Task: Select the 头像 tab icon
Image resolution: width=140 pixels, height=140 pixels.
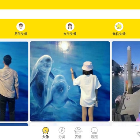Action: [45, 131]
